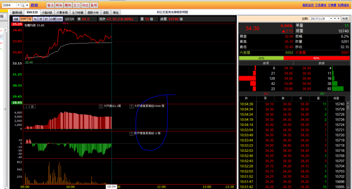Open the 到價通知 link
Image resolution: width=352 pixels, height=189 pixels.
(x=344, y=5)
